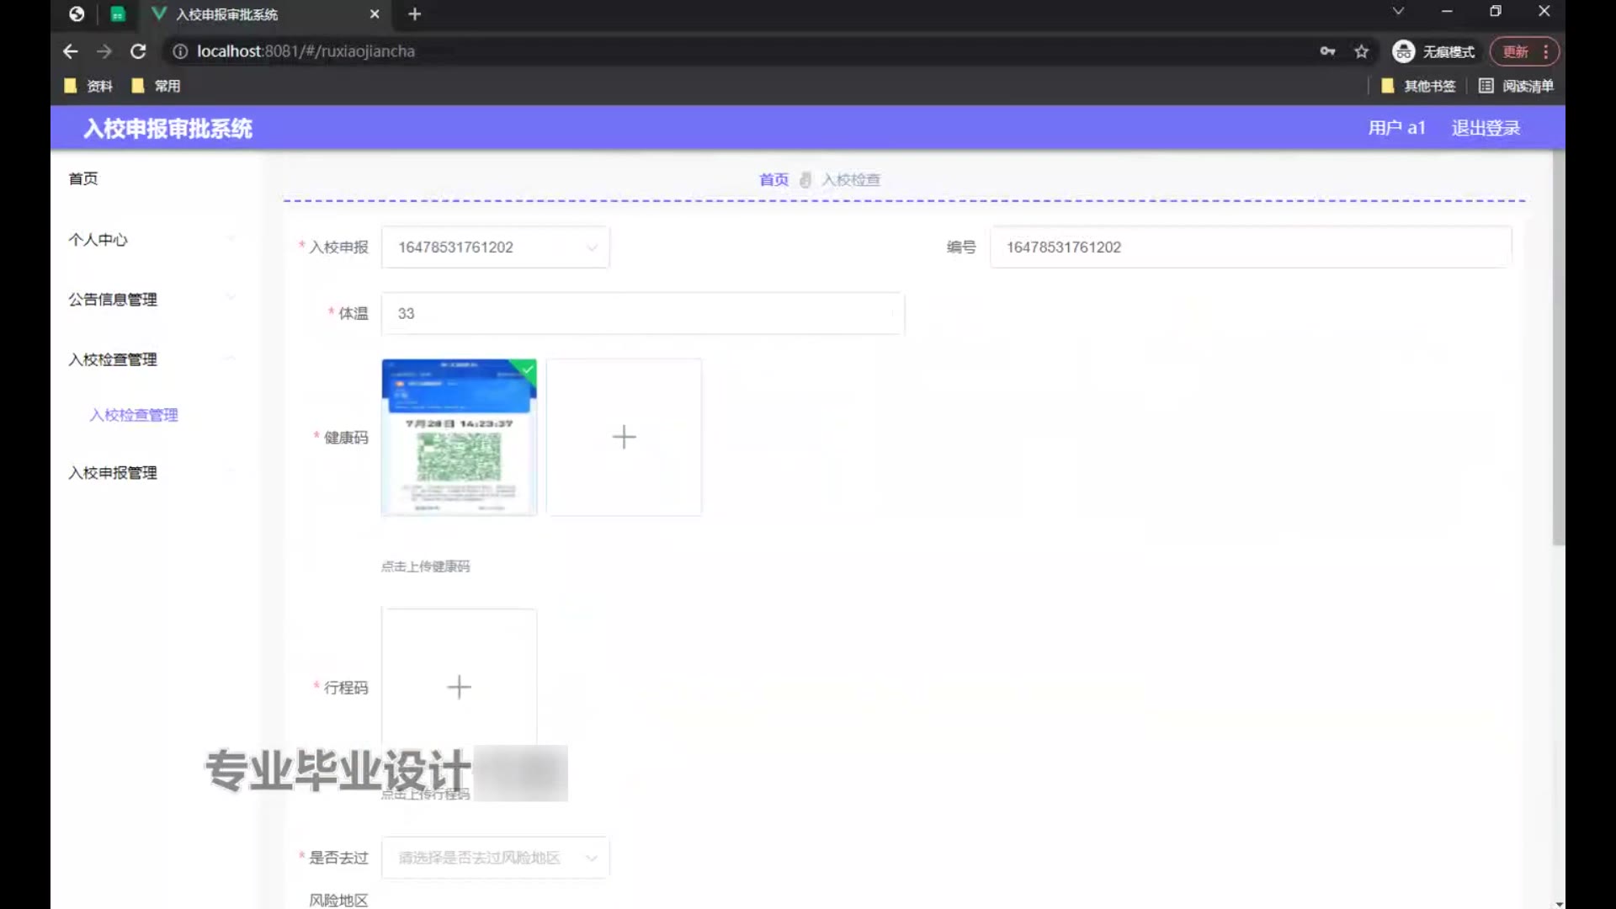
Task: Open the 是否去过风险地区 dropdown
Action: [495, 858]
